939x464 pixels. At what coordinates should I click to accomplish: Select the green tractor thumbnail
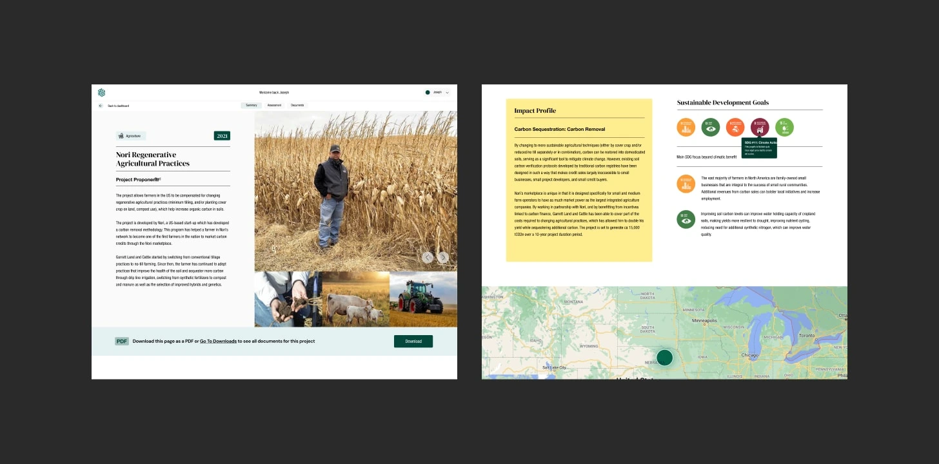[423, 299]
